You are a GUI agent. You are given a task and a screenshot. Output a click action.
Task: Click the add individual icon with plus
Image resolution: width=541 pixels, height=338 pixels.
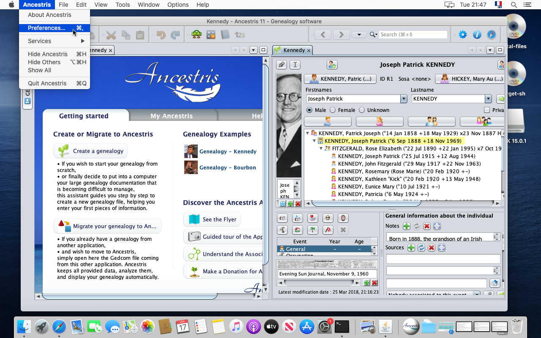[x=332, y=65]
